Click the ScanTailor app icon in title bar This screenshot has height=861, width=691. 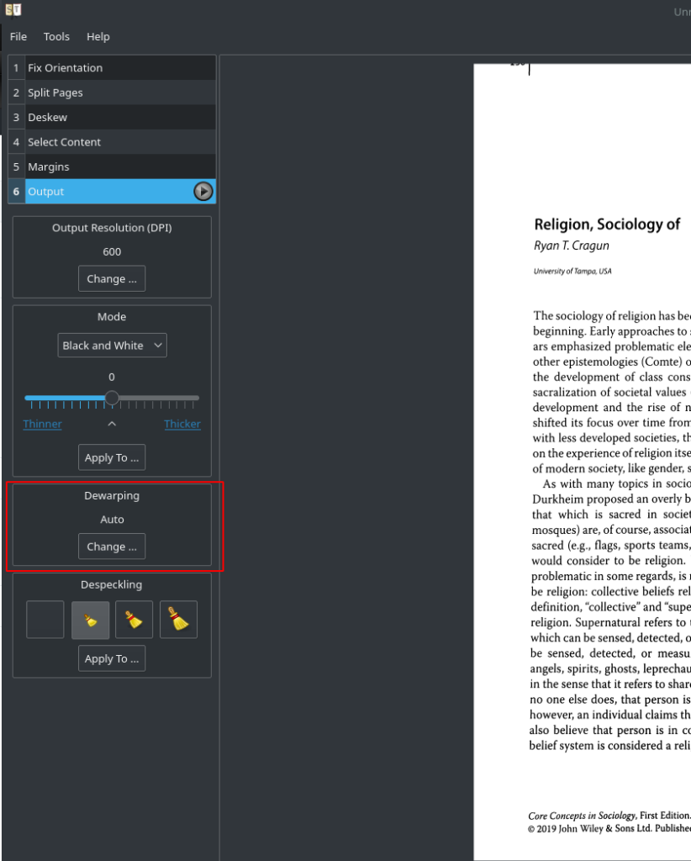point(13,9)
